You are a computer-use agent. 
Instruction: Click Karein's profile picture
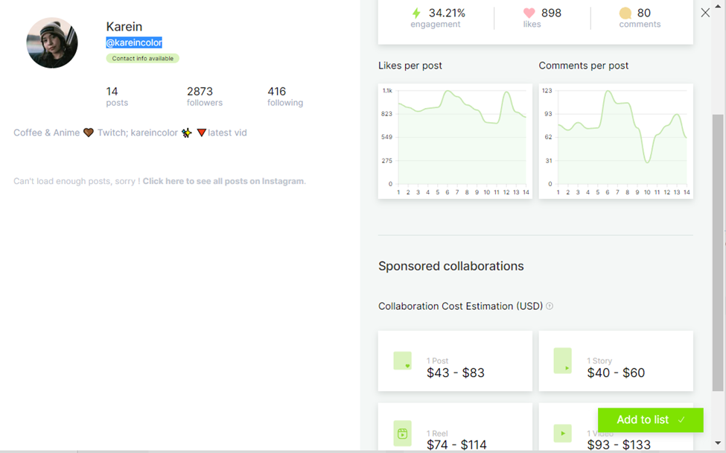pyautogui.click(x=52, y=43)
